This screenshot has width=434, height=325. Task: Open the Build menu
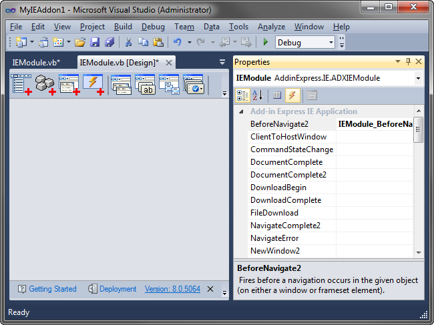point(123,27)
